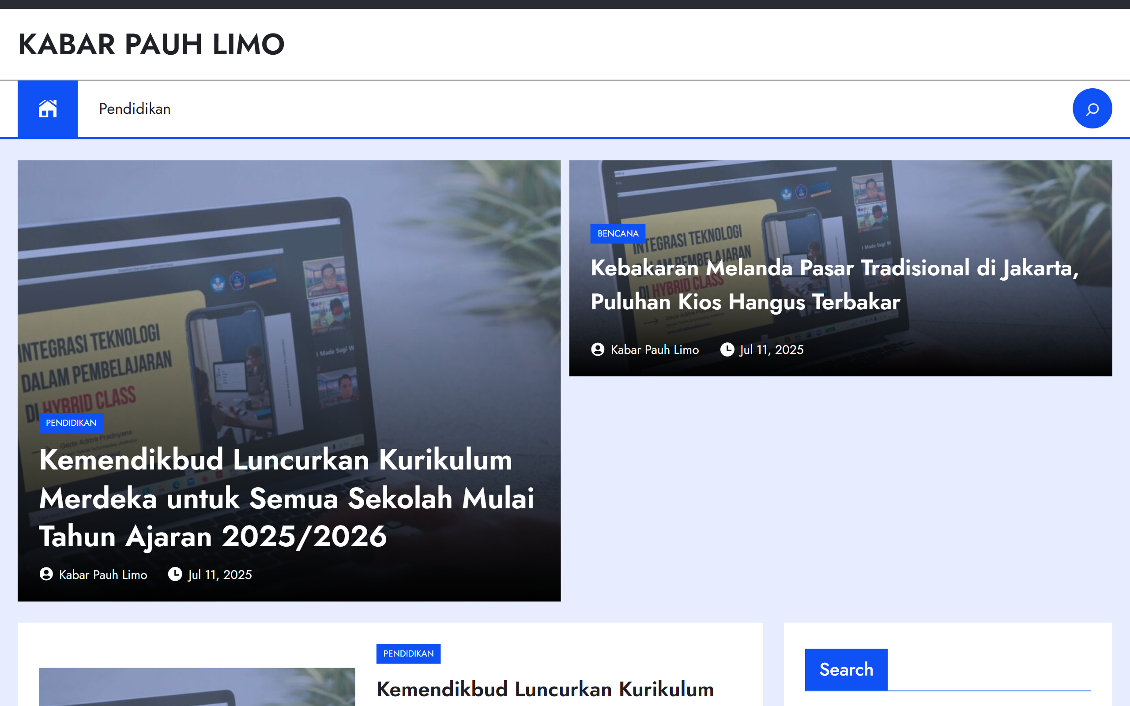The width and height of the screenshot is (1130, 706).
Task: Open the lower article list thumbnail image
Action: 196,687
